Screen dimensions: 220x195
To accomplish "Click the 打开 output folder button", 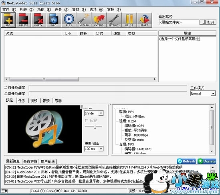I will pyautogui.click(x=211, y=22).
